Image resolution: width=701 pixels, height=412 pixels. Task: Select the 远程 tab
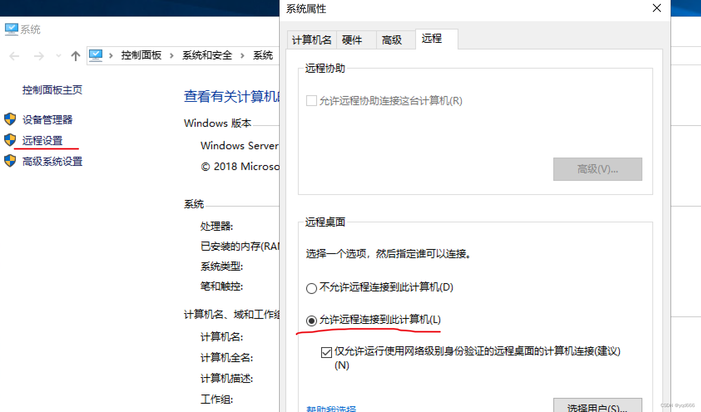tap(436, 39)
